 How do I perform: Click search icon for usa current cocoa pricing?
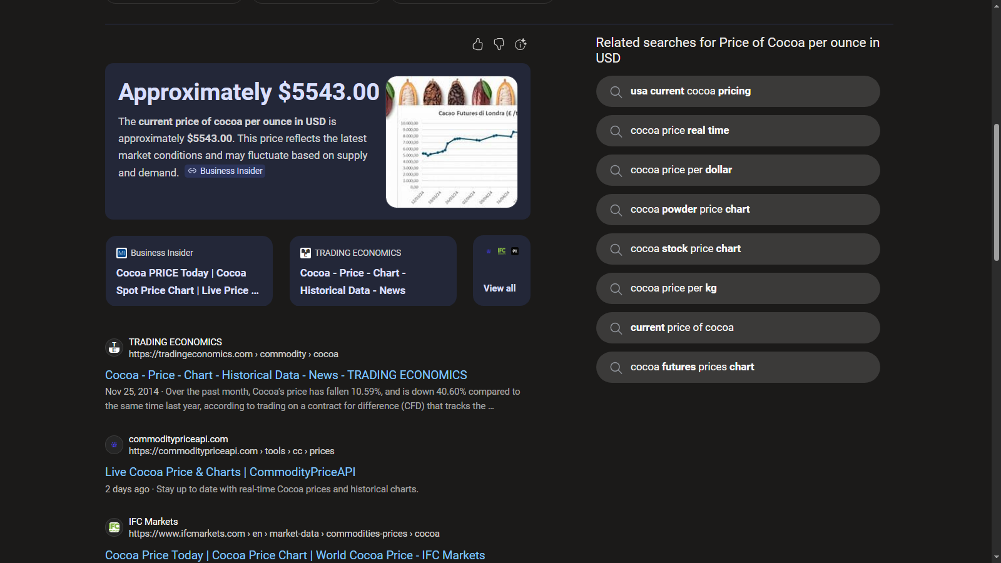click(616, 92)
